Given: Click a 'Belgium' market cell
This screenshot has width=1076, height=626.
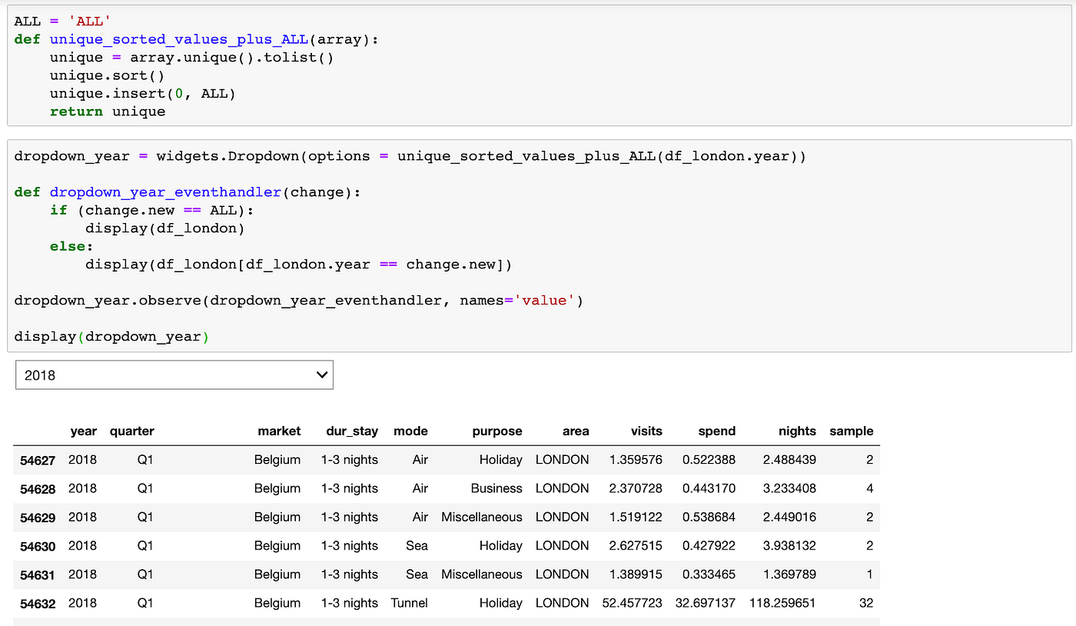Looking at the screenshot, I should click(277, 459).
